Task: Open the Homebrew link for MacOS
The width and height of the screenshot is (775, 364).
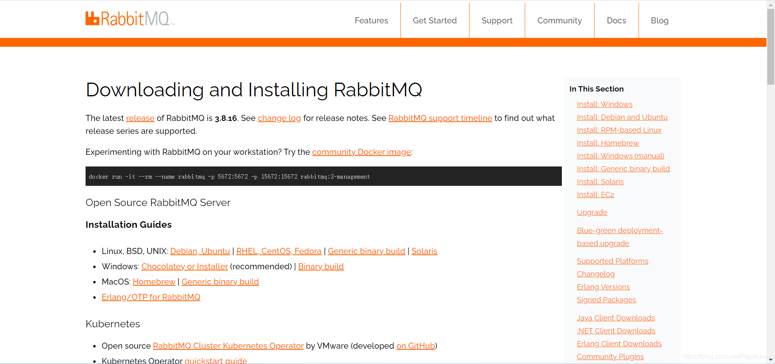Action: tap(154, 282)
